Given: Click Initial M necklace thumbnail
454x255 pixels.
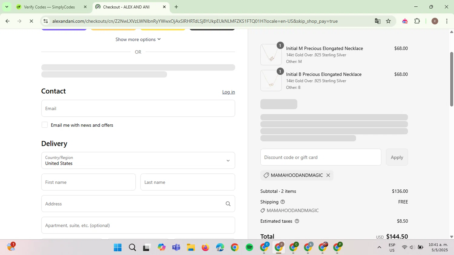Looking at the screenshot, I should click(x=271, y=55).
